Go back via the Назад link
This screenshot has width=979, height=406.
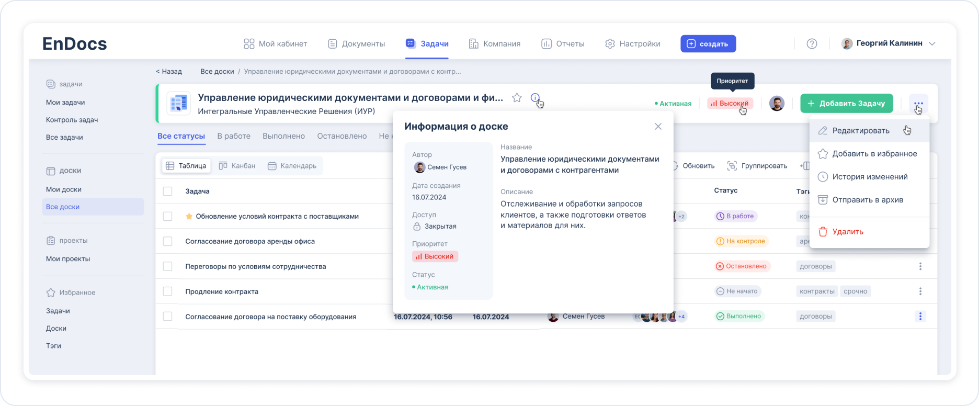(x=169, y=72)
